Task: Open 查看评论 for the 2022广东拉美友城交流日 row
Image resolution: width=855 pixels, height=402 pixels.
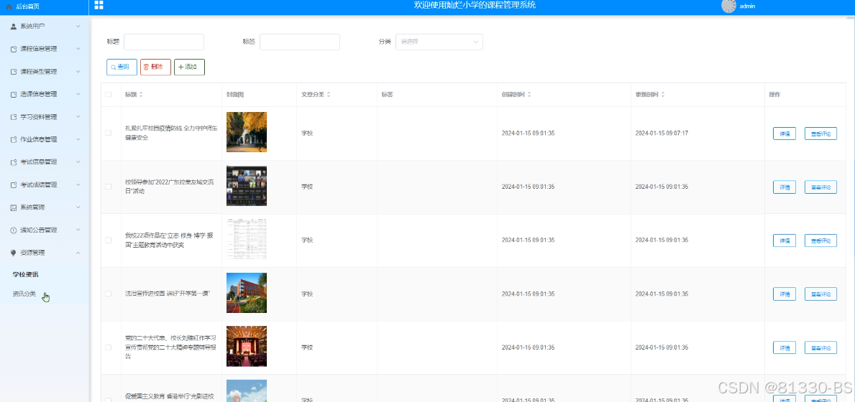Action: click(x=820, y=187)
